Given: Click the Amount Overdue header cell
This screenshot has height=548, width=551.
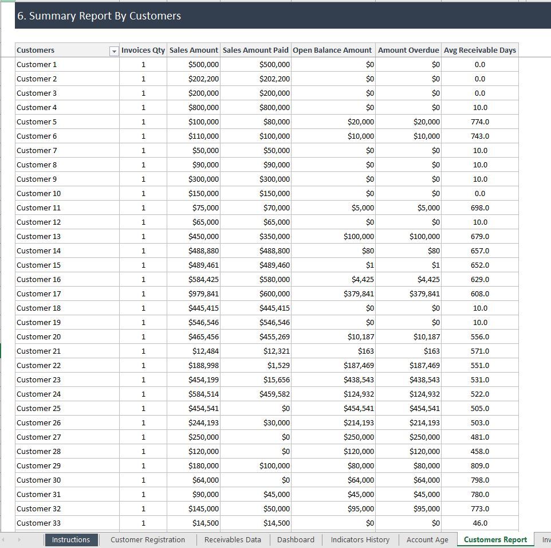Looking at the screenshot, I should [408, 50].
